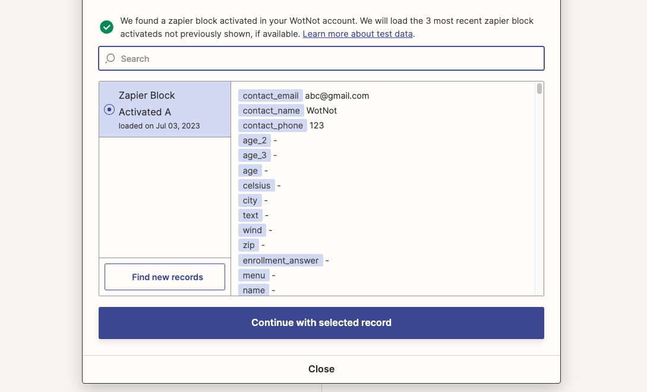647x392 pixels.
Task: Click Find new records button
Action: click(x=165, y=277)
